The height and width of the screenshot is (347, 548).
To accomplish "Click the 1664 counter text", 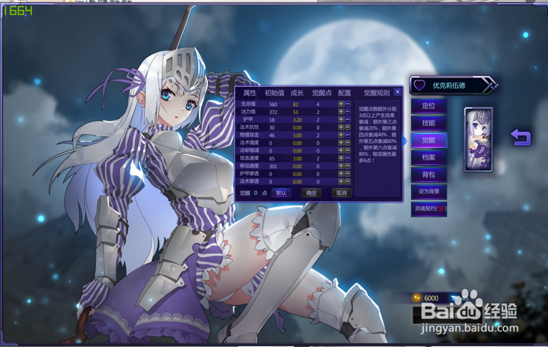I will pyautogui.click(x=18, y=11).
